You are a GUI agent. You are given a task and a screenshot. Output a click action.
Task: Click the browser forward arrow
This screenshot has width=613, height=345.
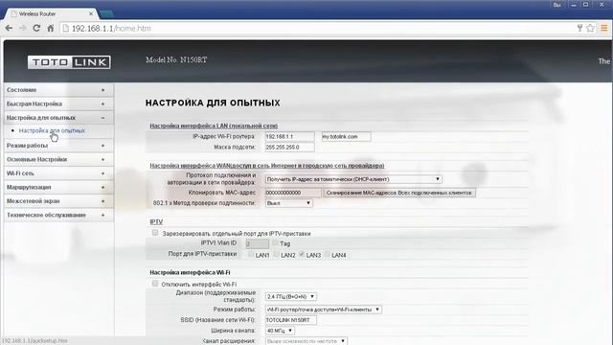click(x=23, y=28)
